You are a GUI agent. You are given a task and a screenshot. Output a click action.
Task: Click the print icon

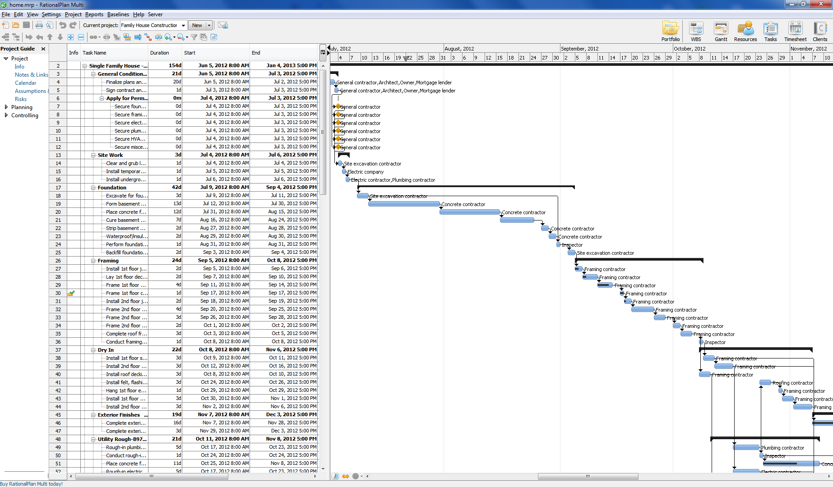coord(39,25)
